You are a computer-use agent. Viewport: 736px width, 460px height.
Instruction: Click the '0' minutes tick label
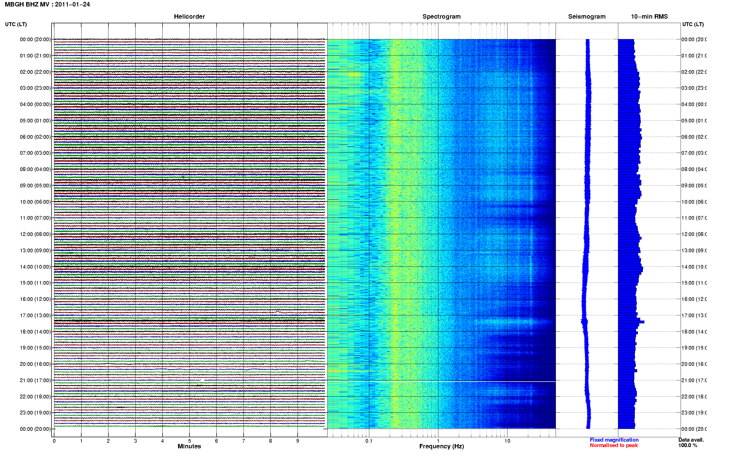[54, 441]
